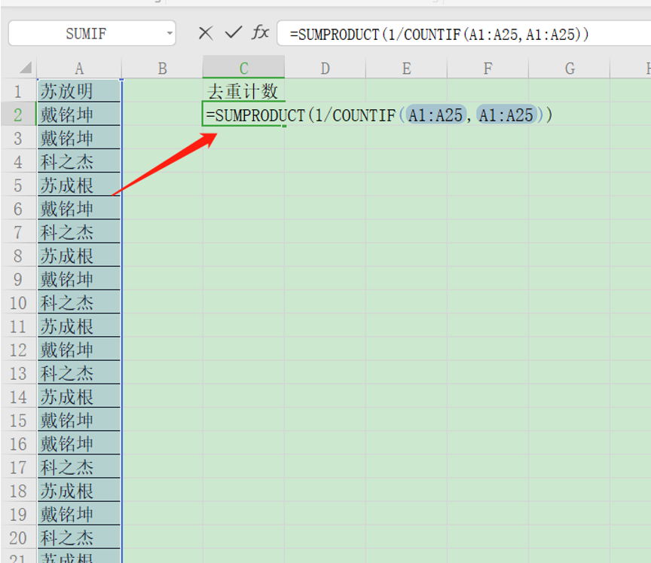This screenshot has width=651, height=563.
Task: Select row 14 header
Action: click(x=18, y=396)
